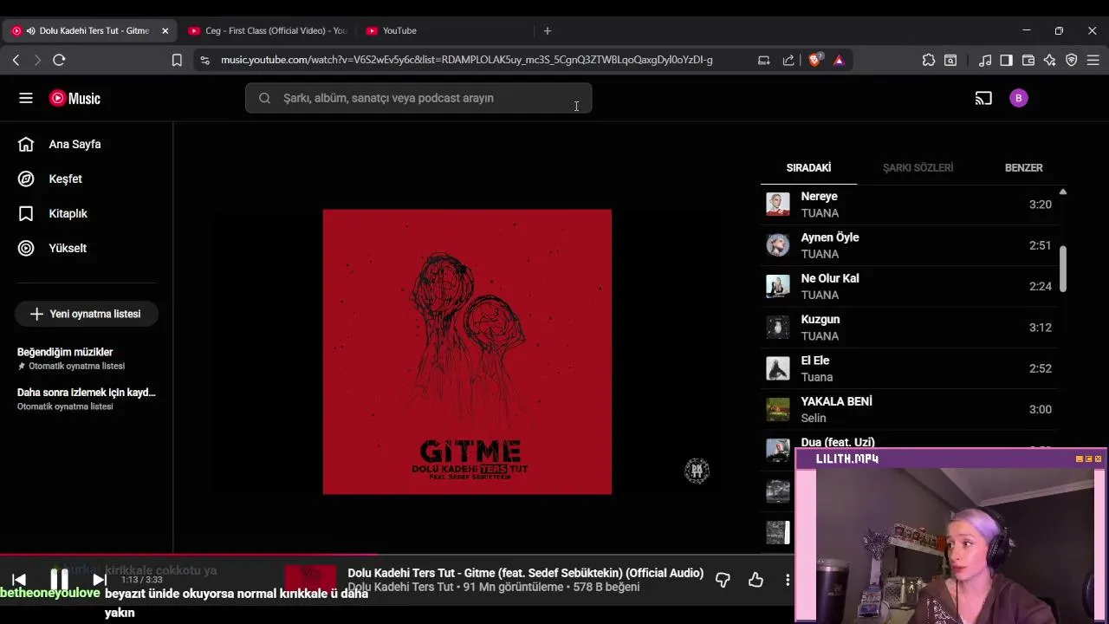This screenshot has height=624, width=1109.
Task: Open the Brave playlist music note icon
Action: [985, 60]
